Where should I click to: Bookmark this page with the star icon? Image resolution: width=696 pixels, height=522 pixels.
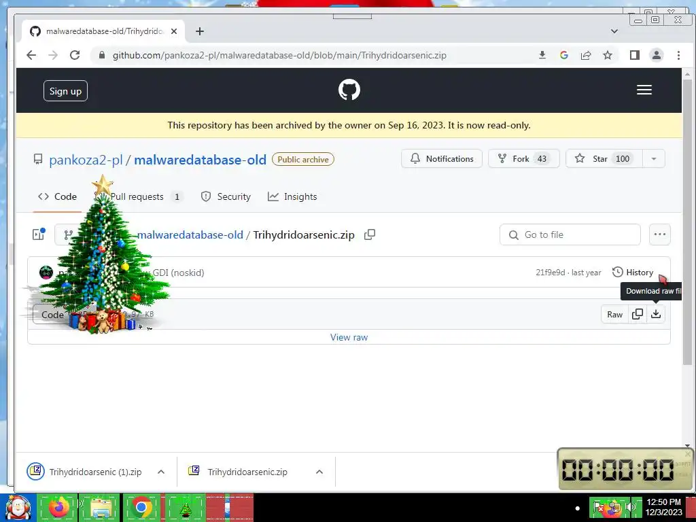(x=608, y=55)
